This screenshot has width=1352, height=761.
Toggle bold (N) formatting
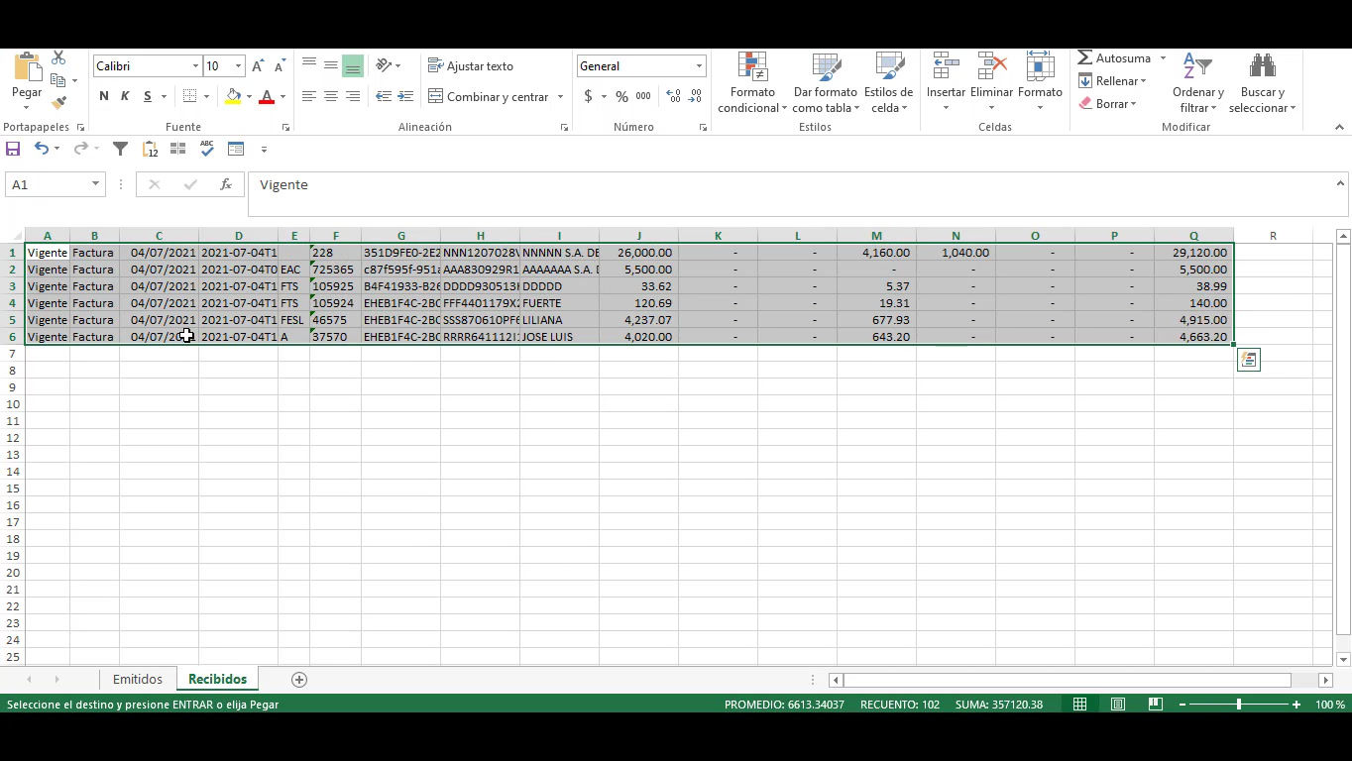point(103,96)
